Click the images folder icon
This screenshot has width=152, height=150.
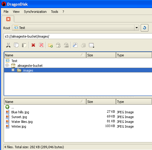[x=19, y=70]
